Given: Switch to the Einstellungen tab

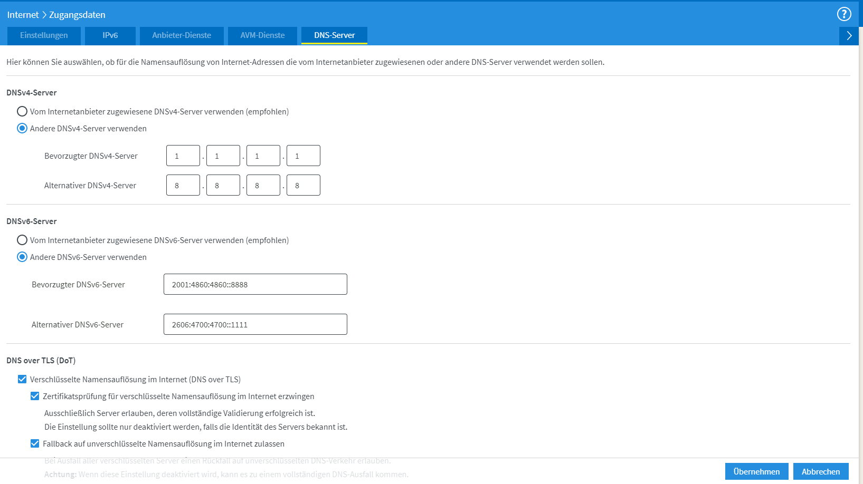Looking at the screenshot, I should tap(44, 35).
